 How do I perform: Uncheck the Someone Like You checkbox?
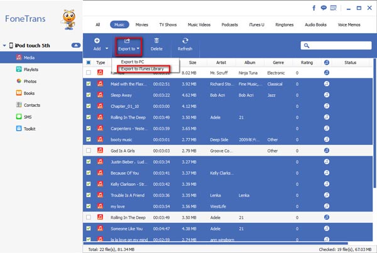pos(89,229)
